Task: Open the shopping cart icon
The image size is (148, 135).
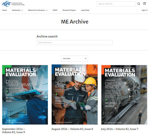Action: [x=145, y=3]
